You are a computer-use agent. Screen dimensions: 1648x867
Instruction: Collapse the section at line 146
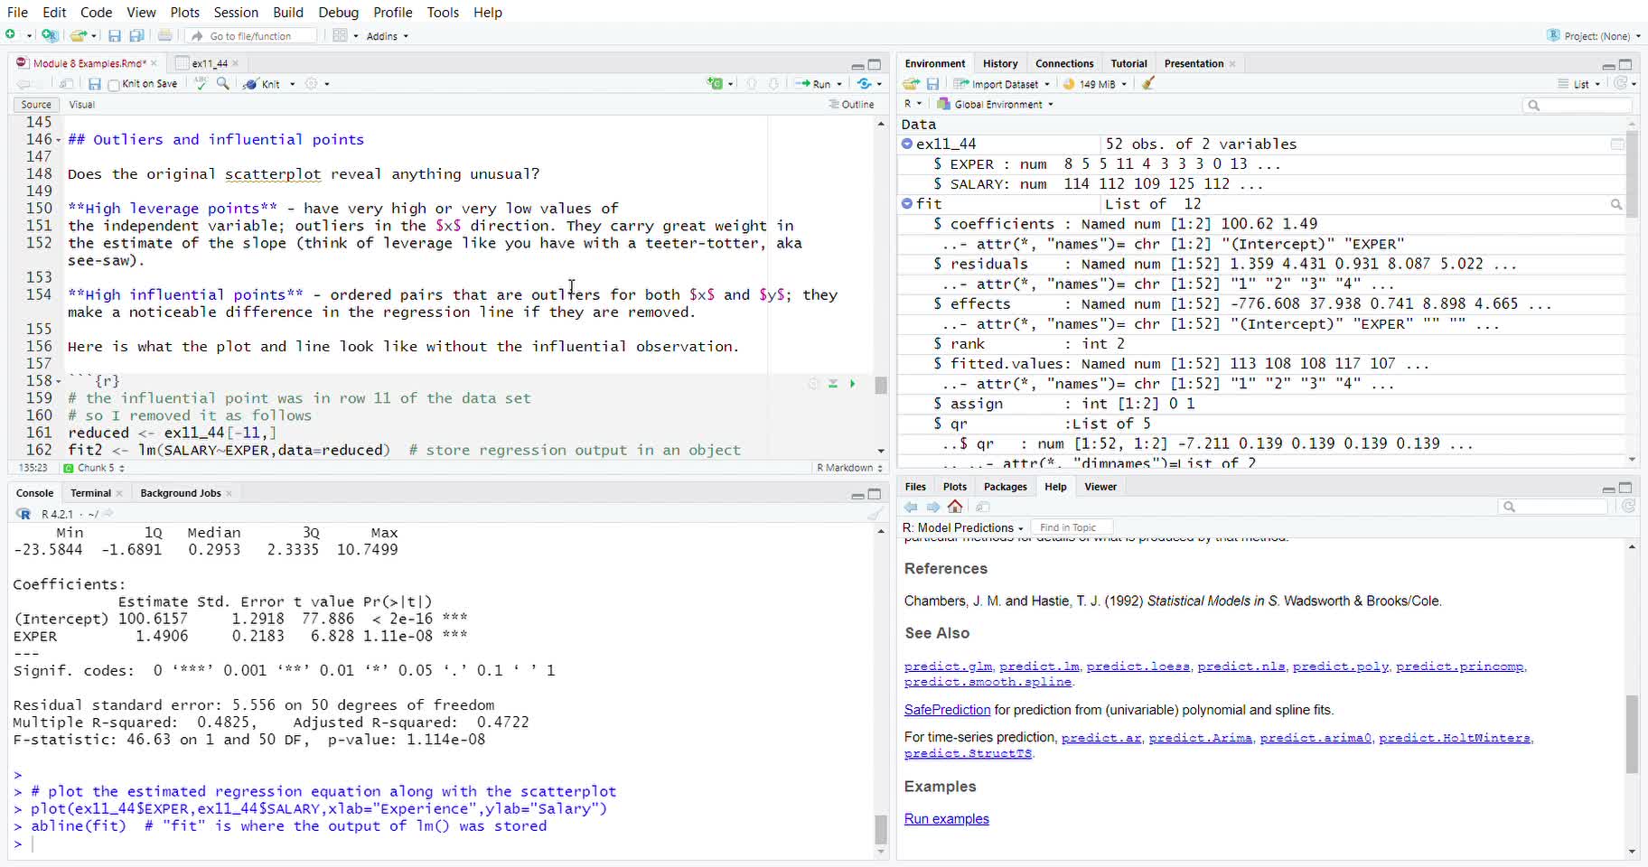pos(59,140)
